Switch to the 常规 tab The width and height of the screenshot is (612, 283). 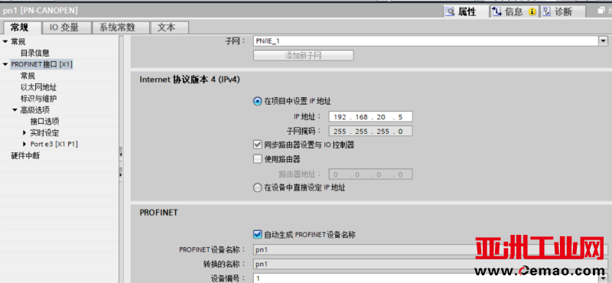(x=22, y=28)
